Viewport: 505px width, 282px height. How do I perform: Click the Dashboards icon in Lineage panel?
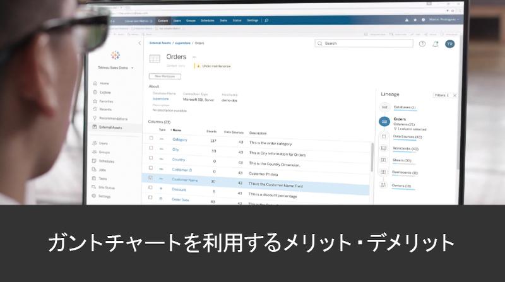click(383, 172)
